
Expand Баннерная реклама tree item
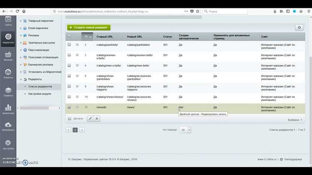tap(21, 64)
